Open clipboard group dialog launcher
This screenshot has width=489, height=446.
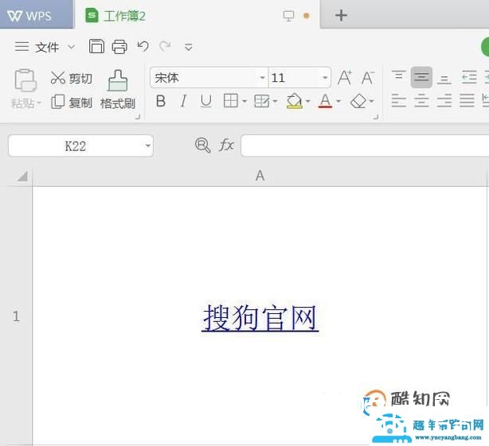(137, 117)
